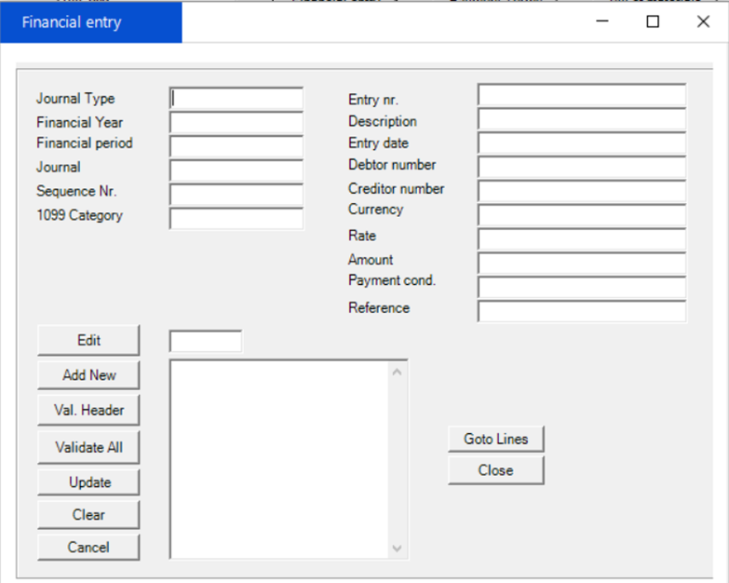Minimize the Financial entry window
Screen dimensions: 729x583
pyautogui.click(x=602, y=21)
